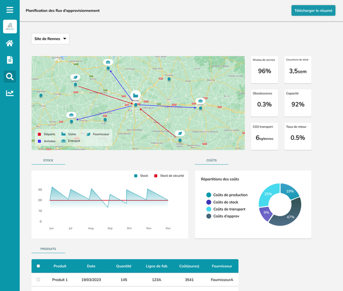Click the 9% donut chart segment
Screen dimensions: 343x291
[266, 213]
